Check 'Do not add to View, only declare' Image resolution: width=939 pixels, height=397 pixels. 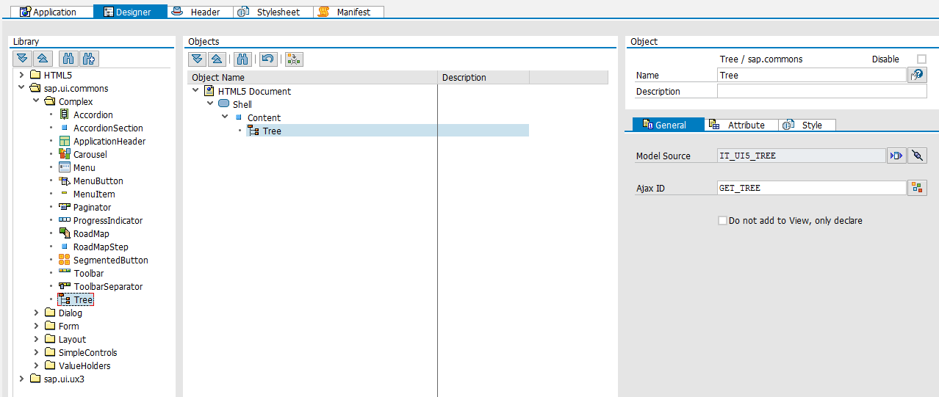722,221
